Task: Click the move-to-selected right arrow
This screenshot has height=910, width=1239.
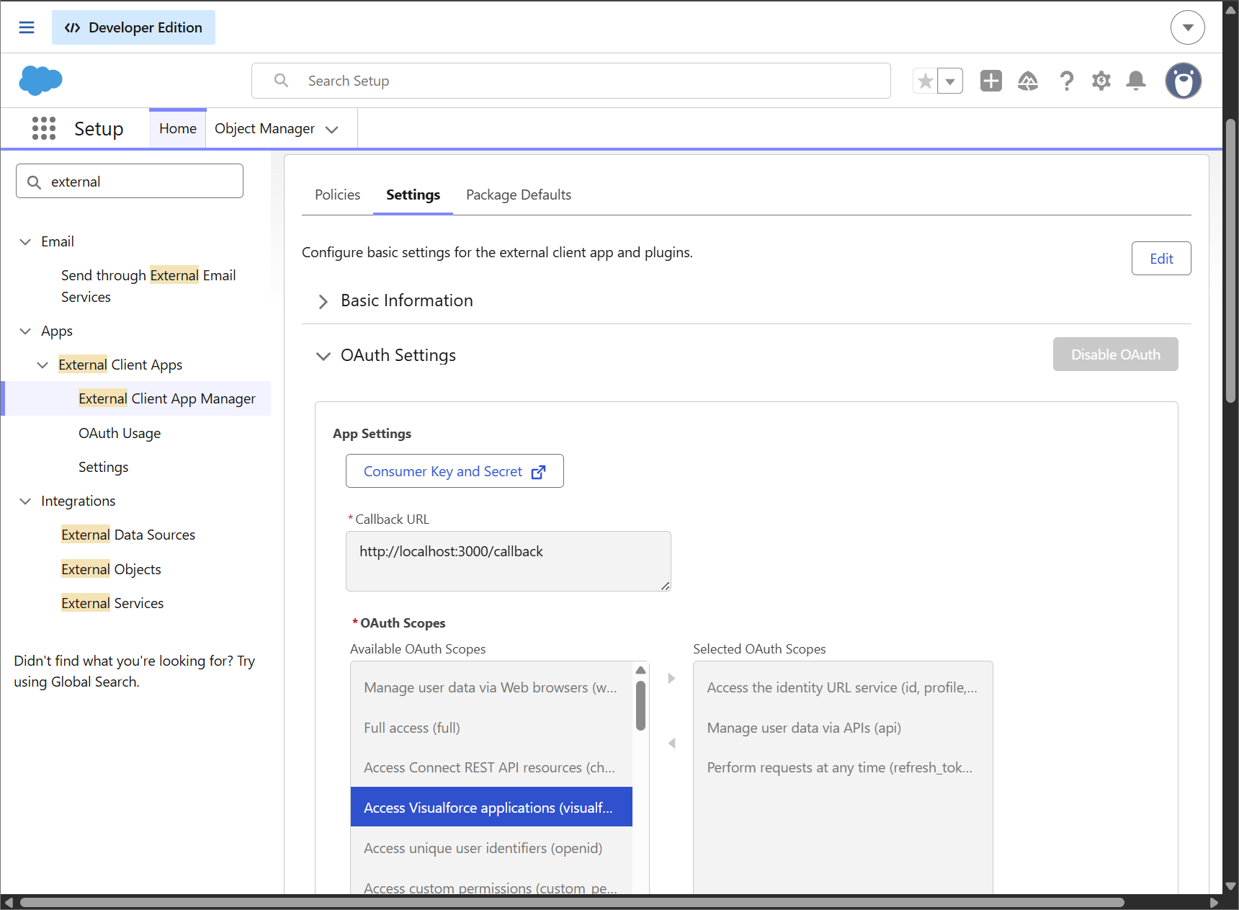Action: point(671,678)
